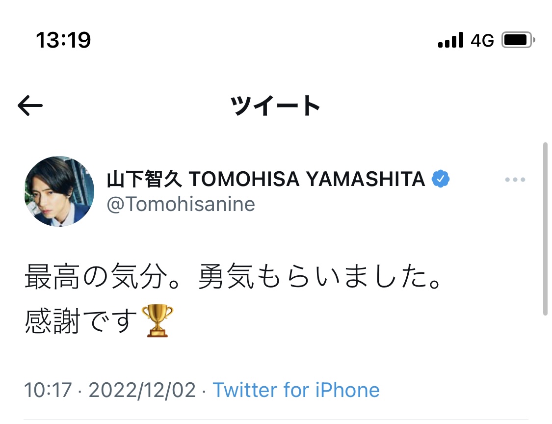Tap the back arrow
The width and height of the screenshot is (552, 424).
tap(30, 106)
